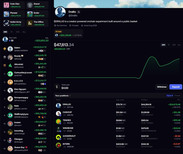Image resolution: width=183 pixels, height=154 pixels.
Task: Click the '6 trades' profile stat
Action: 74,25
